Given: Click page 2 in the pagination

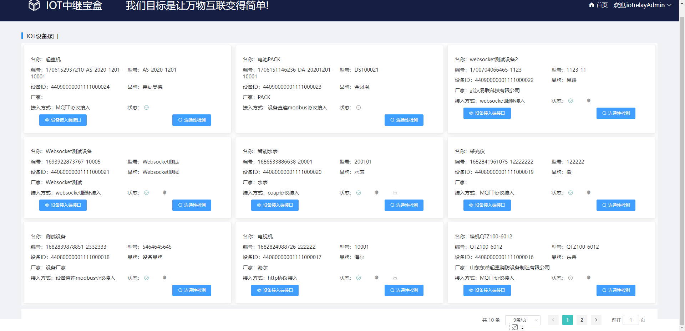Looking at the screenshot, I should click(582, 320).
